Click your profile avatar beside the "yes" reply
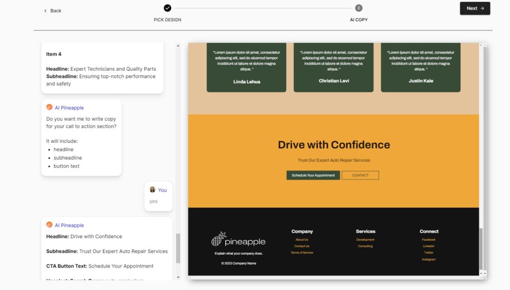The width and height of the screenshot is (510, 290). (x=152, y=189)
